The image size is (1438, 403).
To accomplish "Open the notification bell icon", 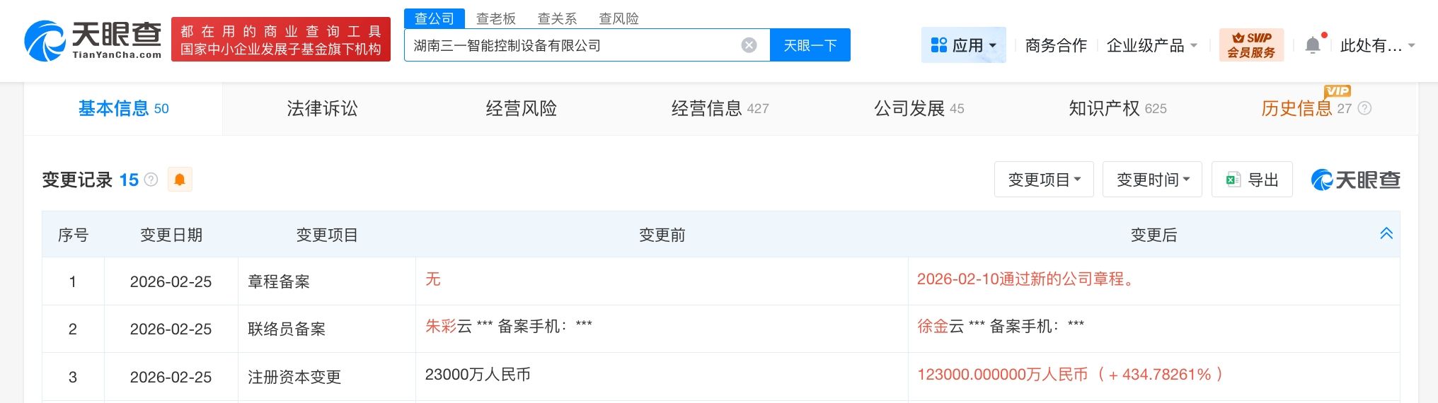I will (1313, 45).
